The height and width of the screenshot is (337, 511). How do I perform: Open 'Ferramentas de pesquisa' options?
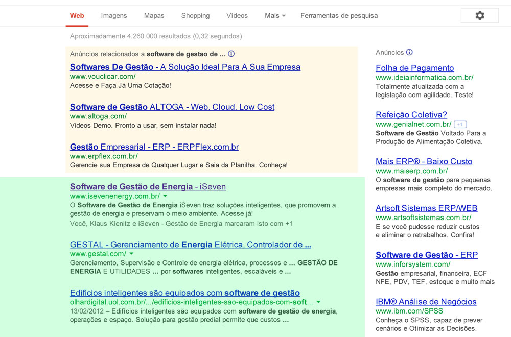[339, 16]
